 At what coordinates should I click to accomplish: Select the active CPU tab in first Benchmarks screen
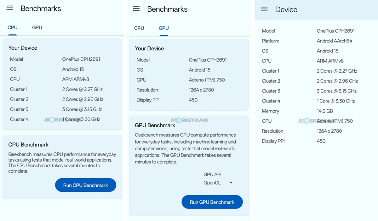(12, 27)
